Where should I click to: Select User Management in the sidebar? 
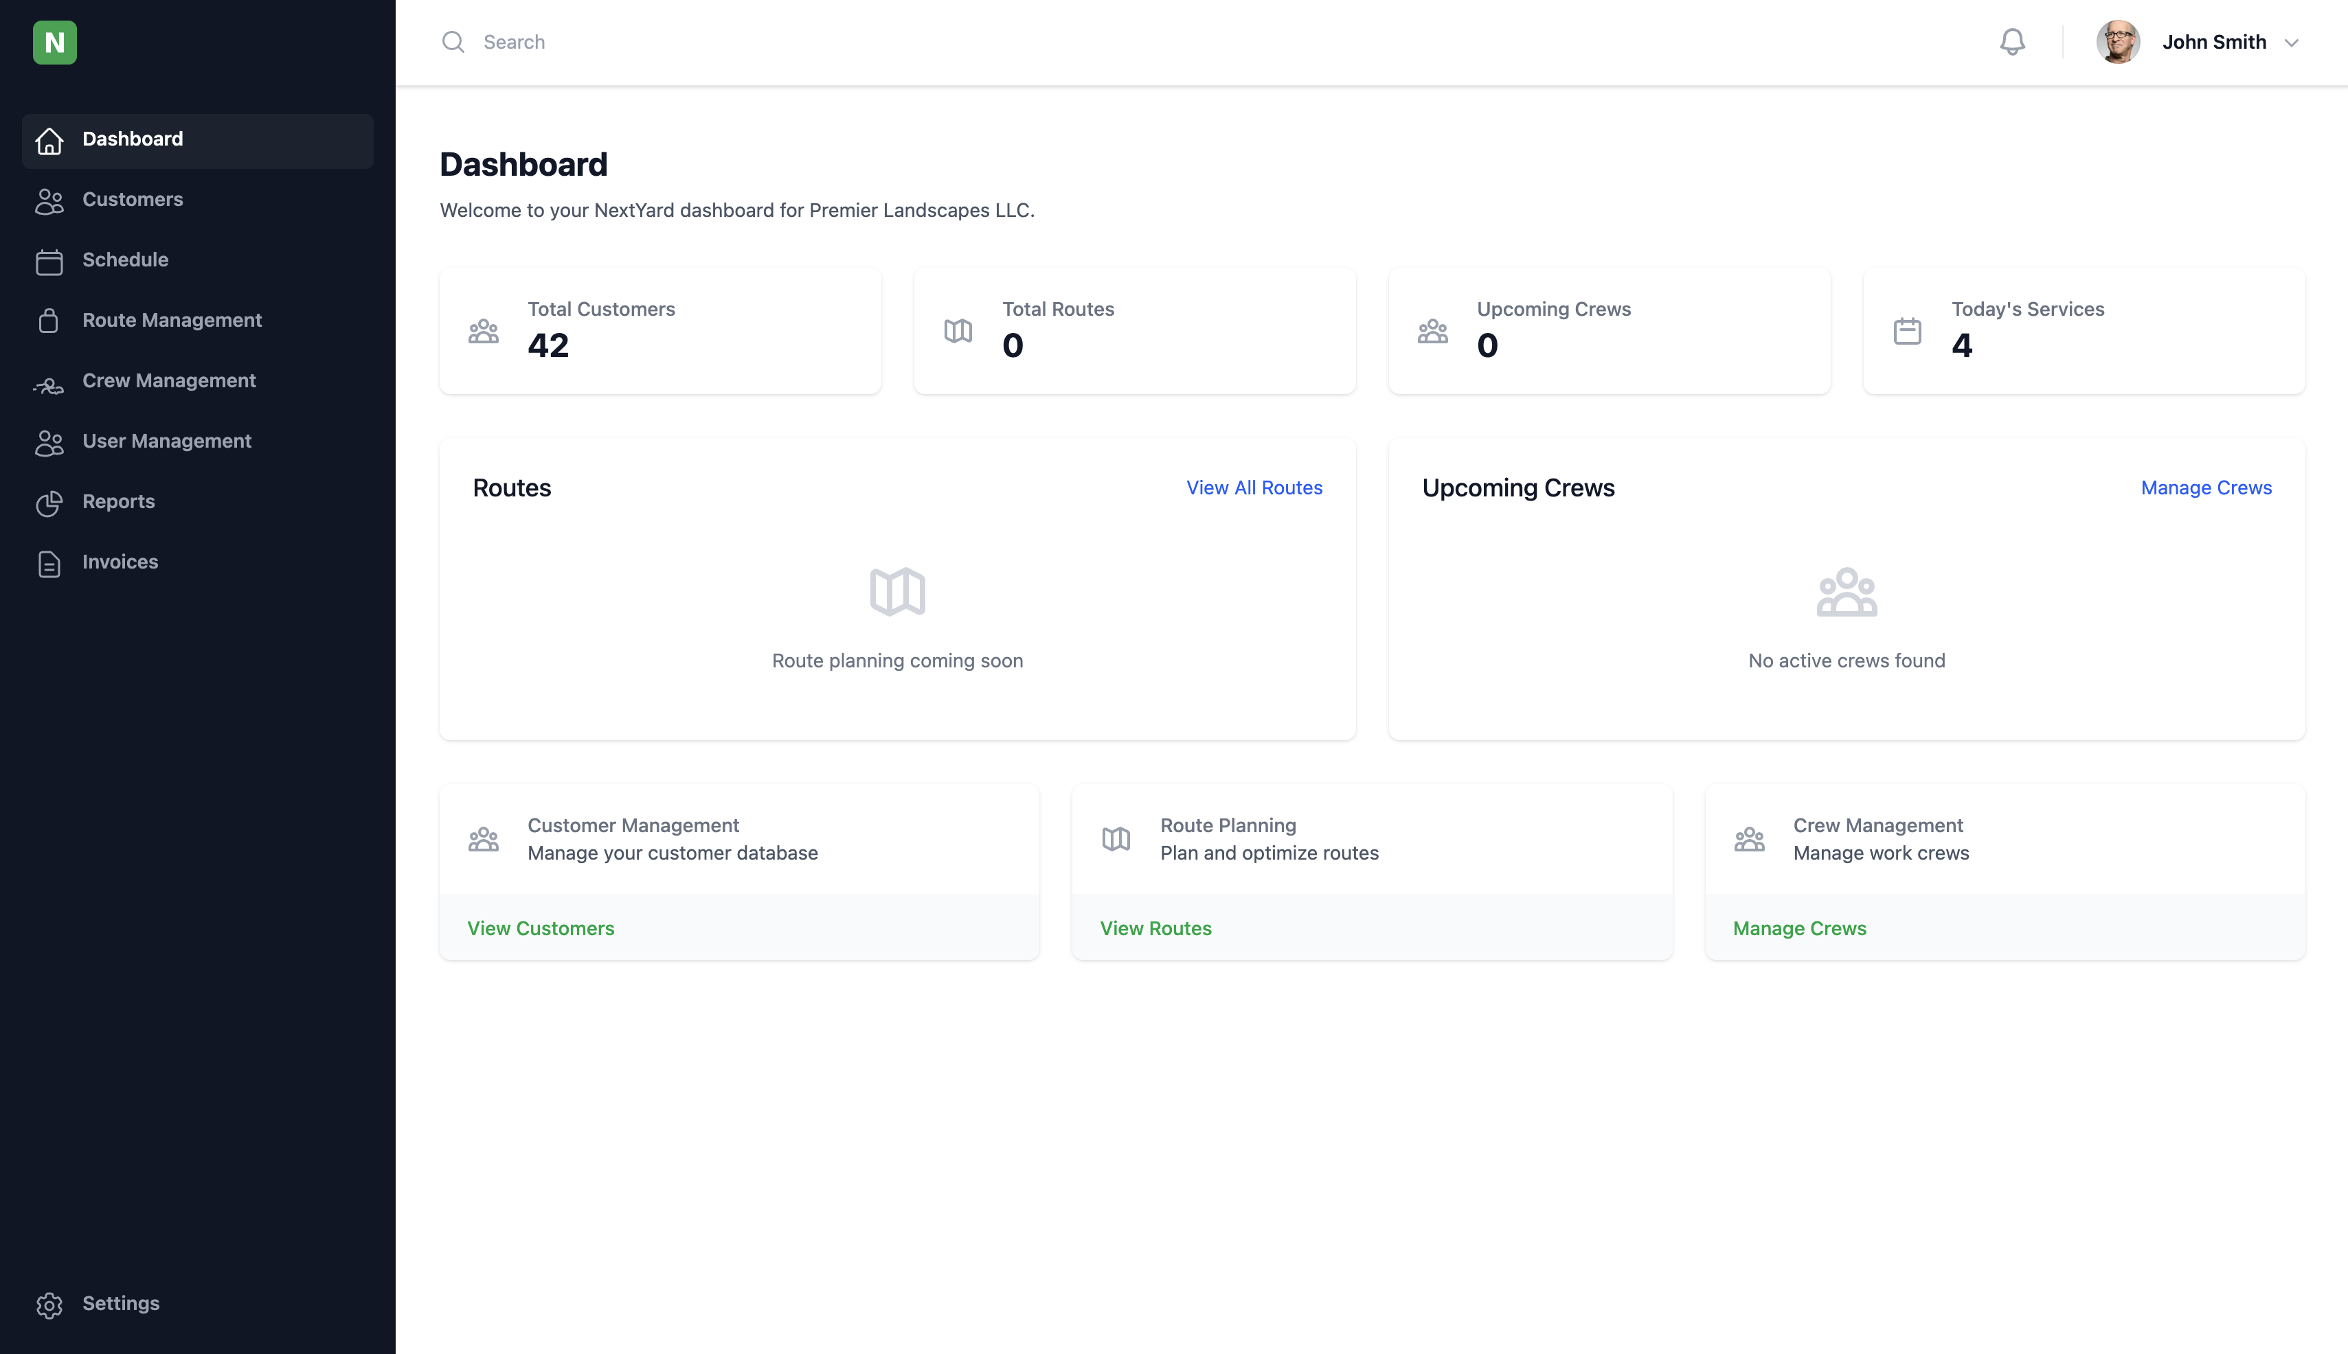click(166, 441)
